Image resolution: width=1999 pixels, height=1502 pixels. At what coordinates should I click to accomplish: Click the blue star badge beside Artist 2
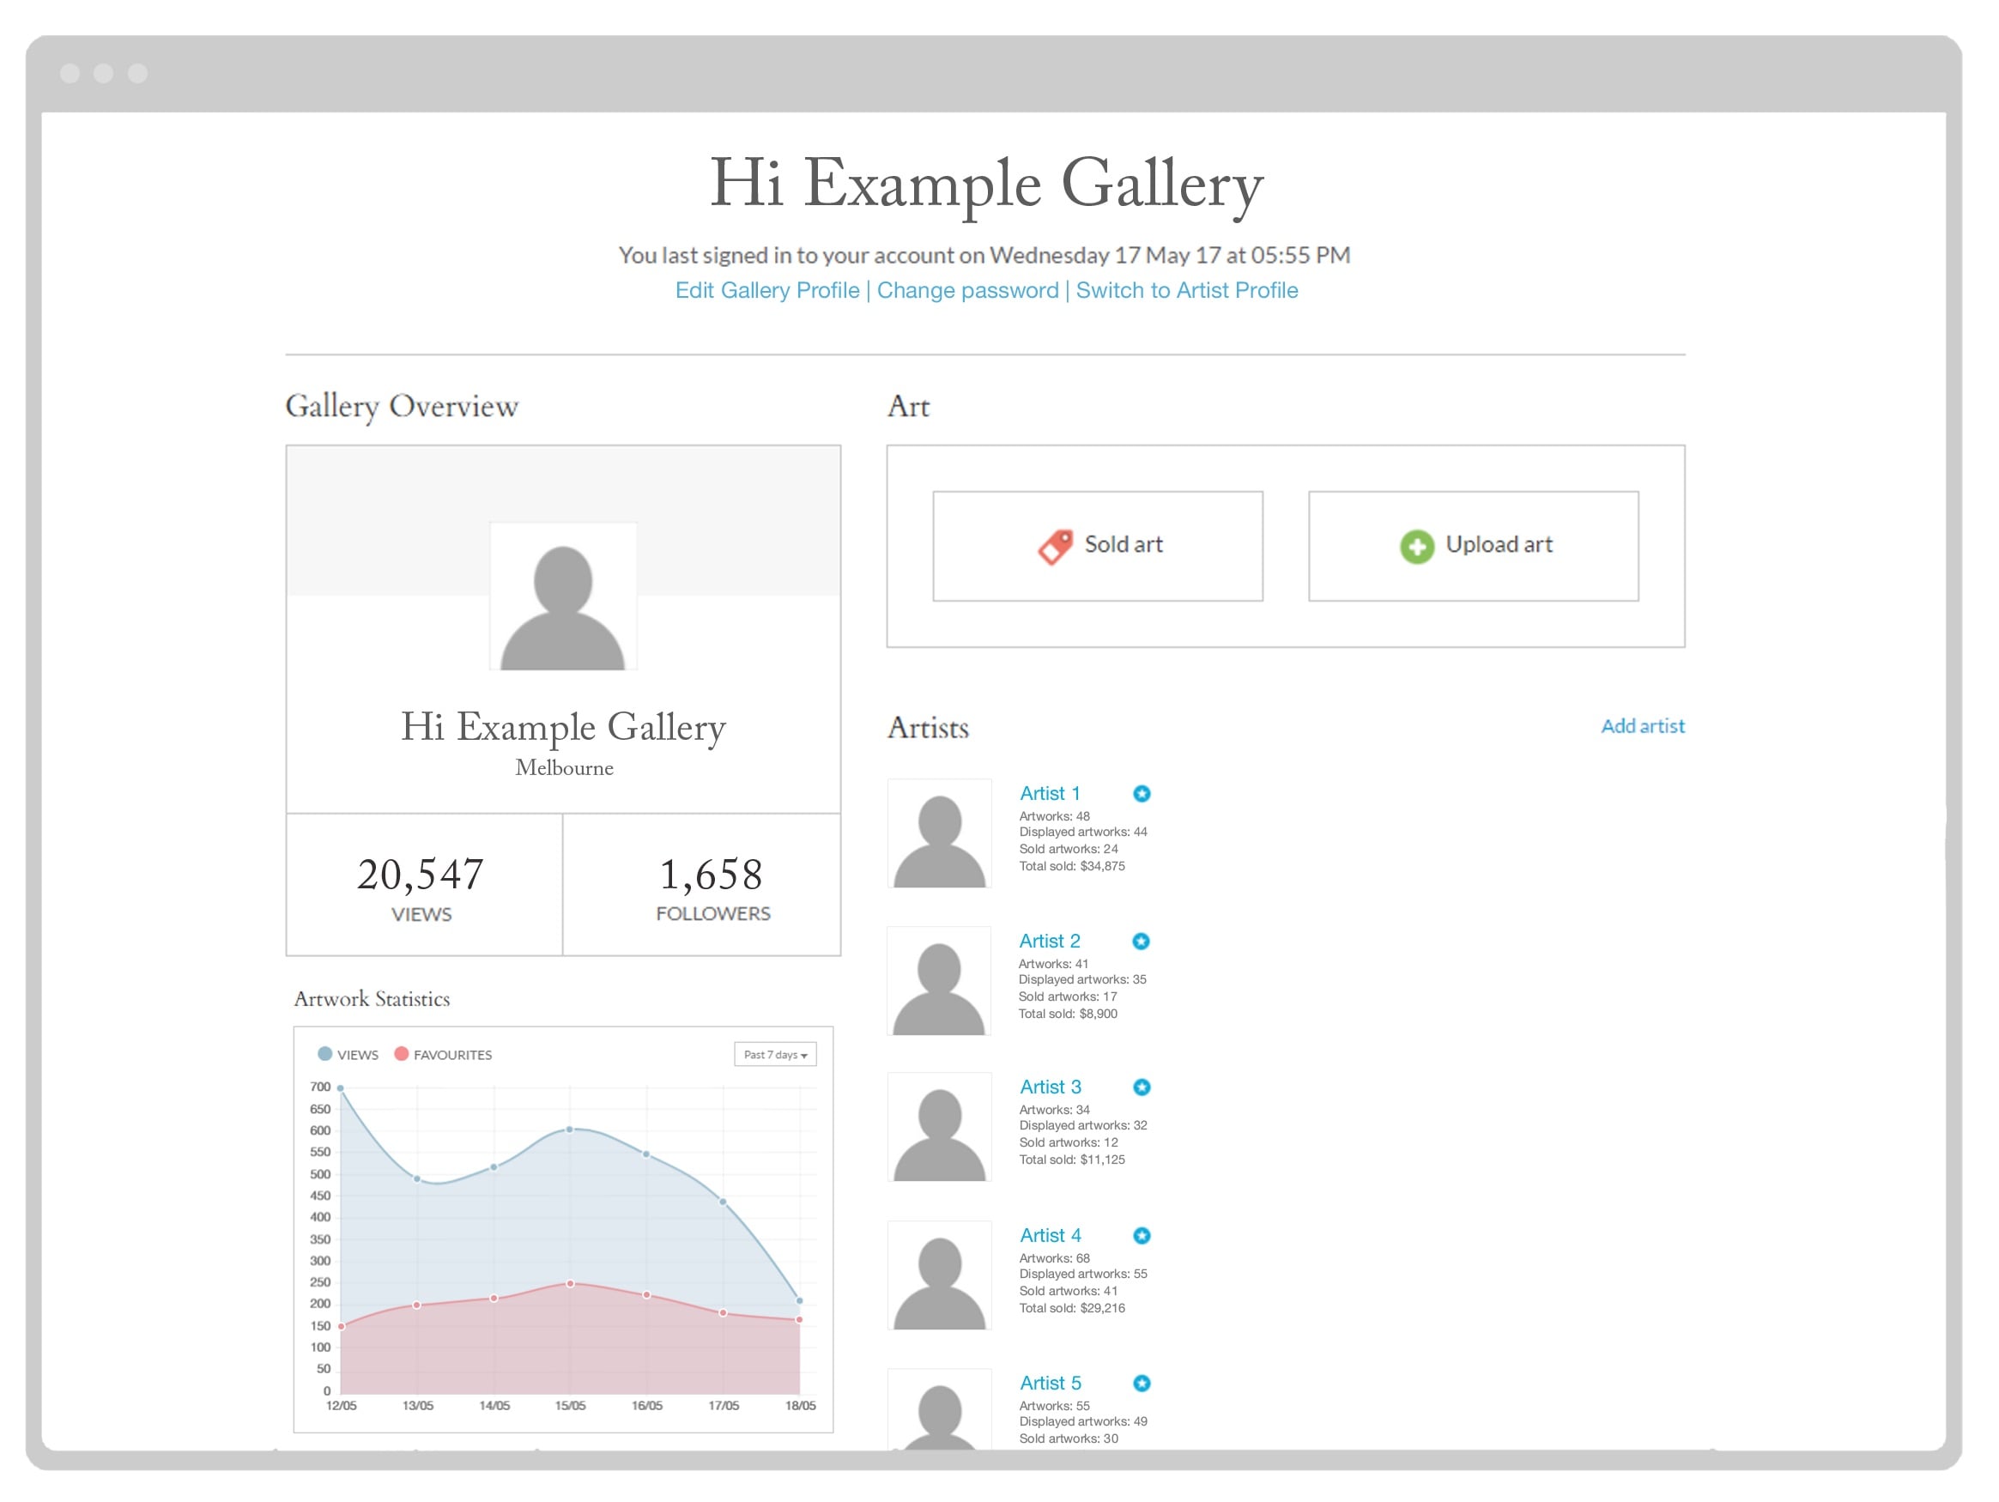coord(1141,941)
